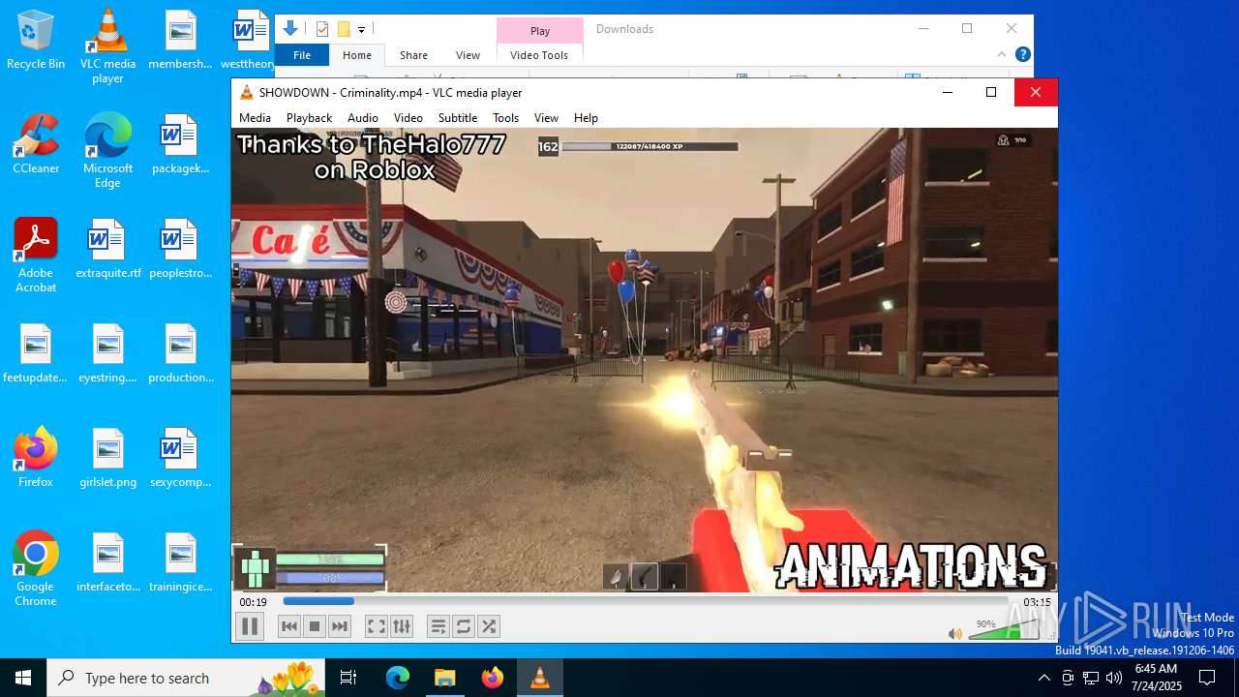Viewport: 1239px width, 697px height.
Task: Select the production... image file
Action: click(x=180, y=353)
